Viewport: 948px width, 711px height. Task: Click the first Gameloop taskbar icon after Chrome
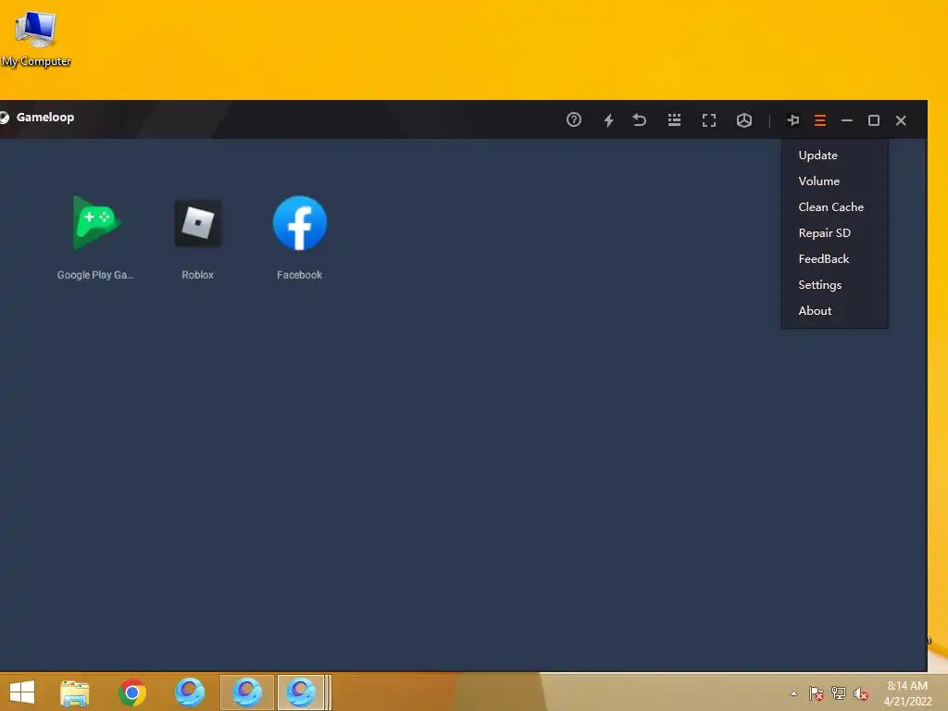tap(190, 692)
